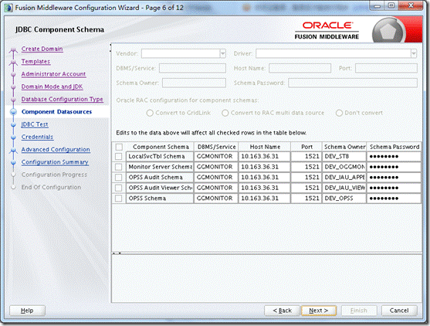The image size is (430, 326).
Task: Click the Component Datasources step bullet icon
Action: pyautogui.click(x=13, y=112)
